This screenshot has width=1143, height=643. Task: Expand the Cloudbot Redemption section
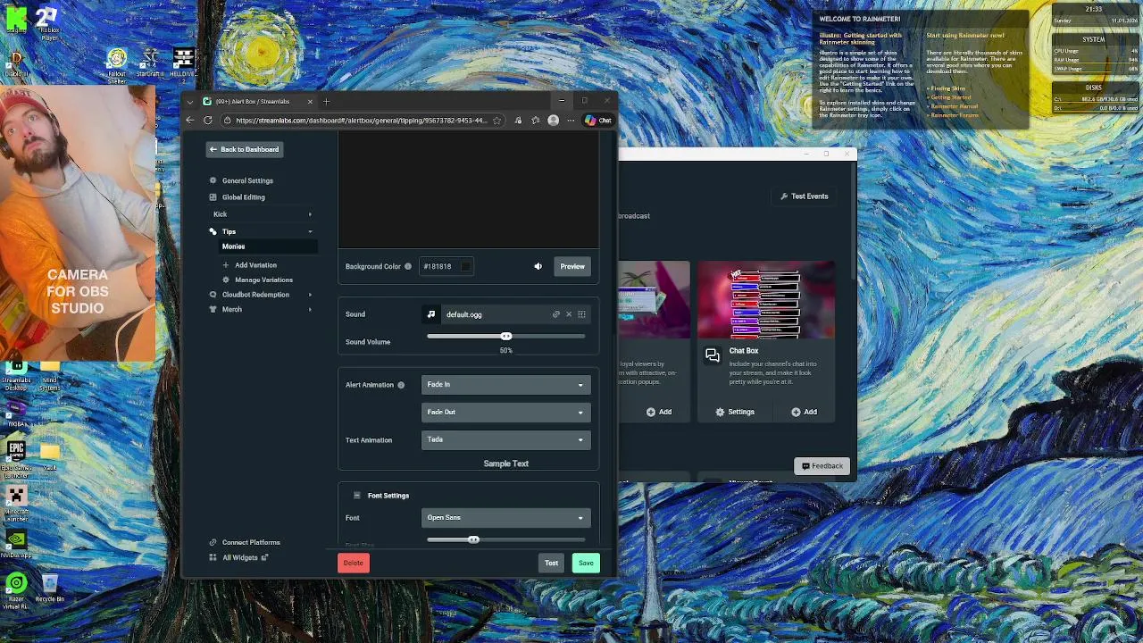(x=310, y=295)
